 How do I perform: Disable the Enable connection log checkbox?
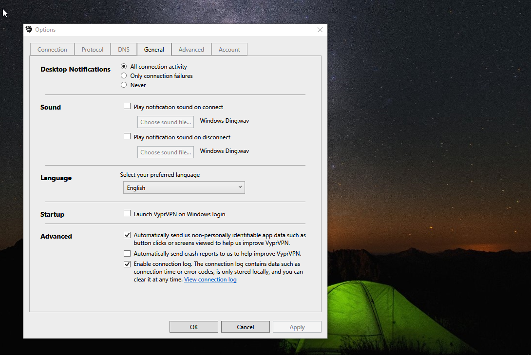(127, 264)
